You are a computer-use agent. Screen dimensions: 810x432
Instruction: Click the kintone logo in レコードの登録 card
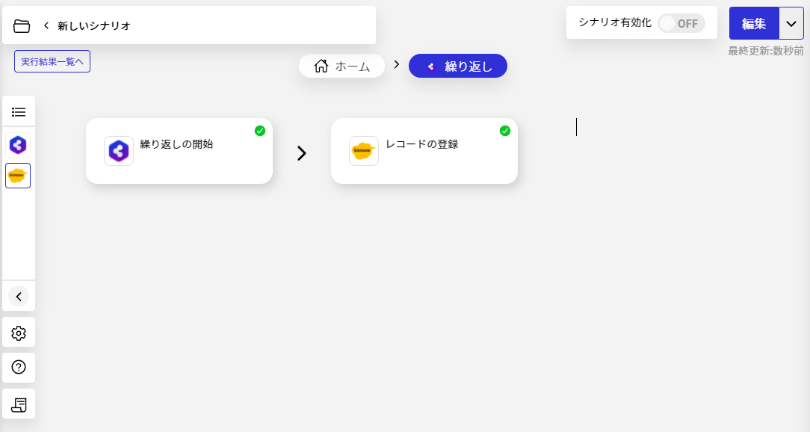[364, 151]
